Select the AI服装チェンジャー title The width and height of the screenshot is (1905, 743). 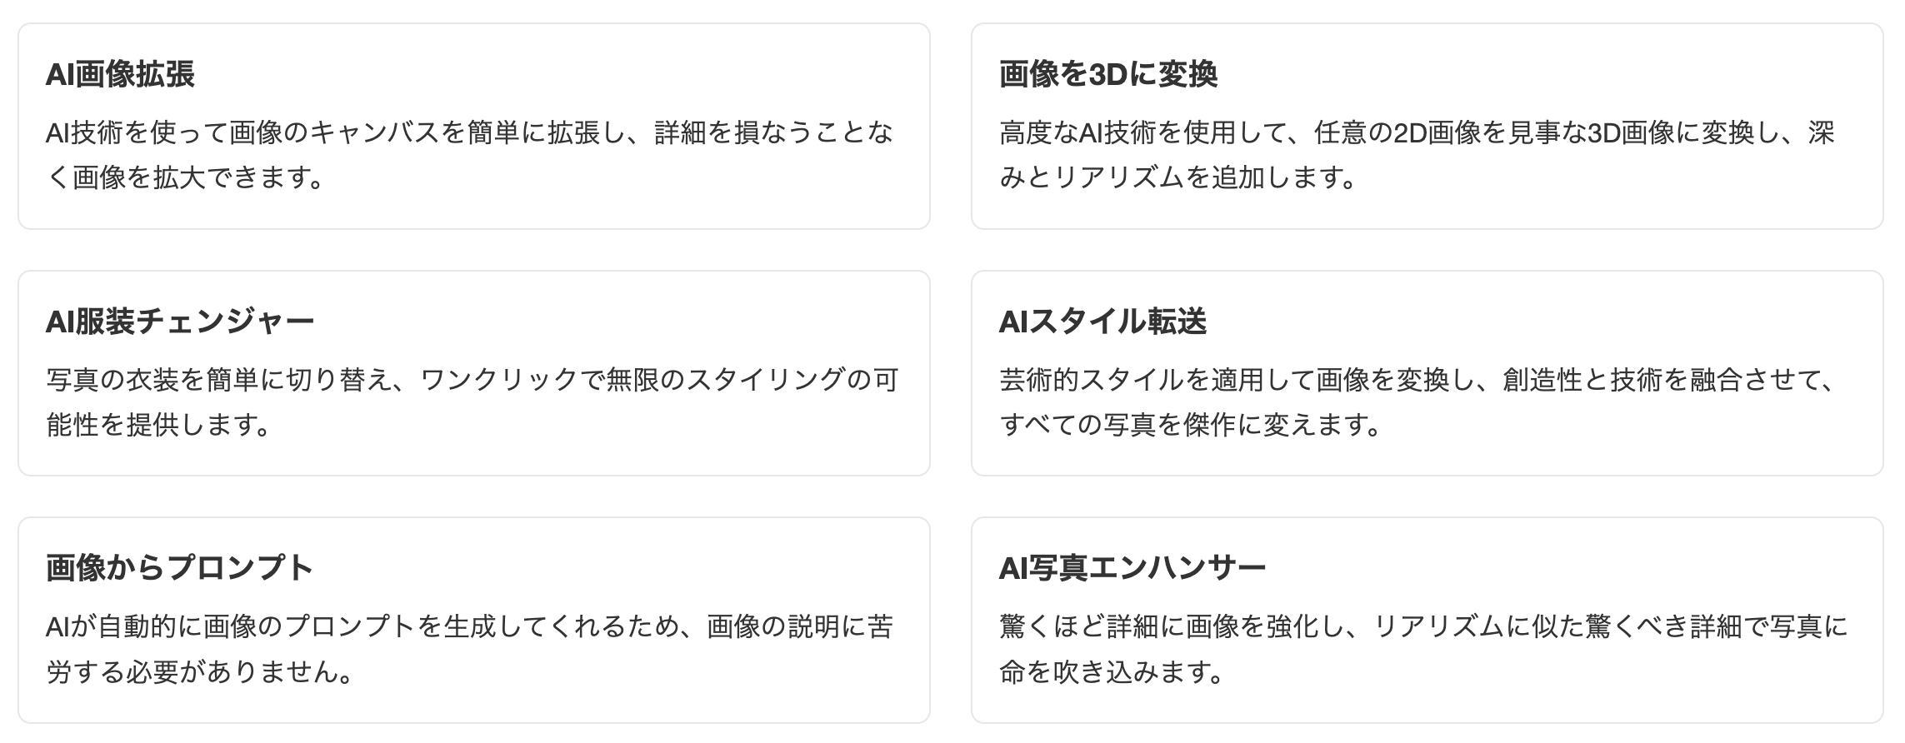click(180, 322)
